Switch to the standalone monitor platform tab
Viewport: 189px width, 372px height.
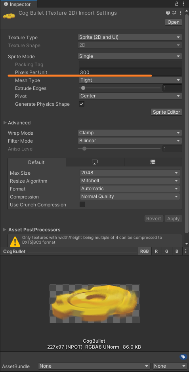tap(95, 162)
